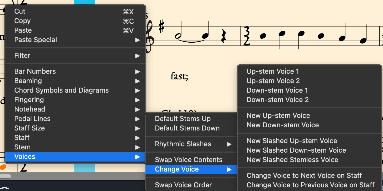Expand the Bar Numbers submenu

click(x=35, y=71)
